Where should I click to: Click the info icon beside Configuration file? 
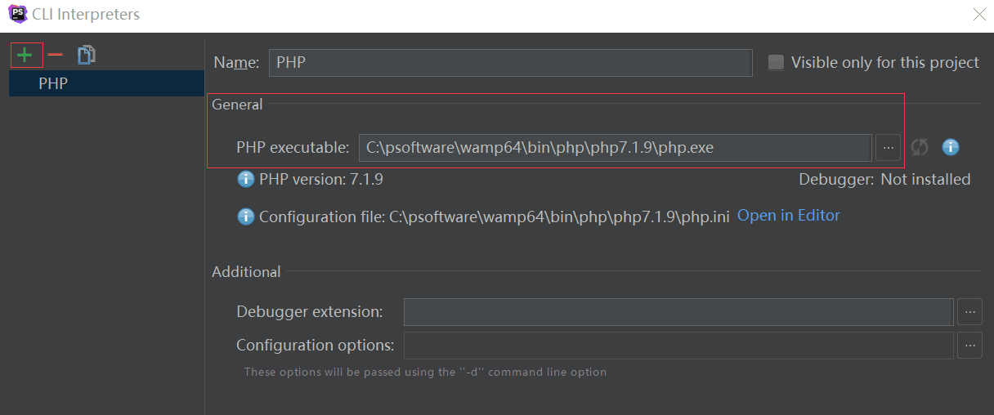[245, 216]
